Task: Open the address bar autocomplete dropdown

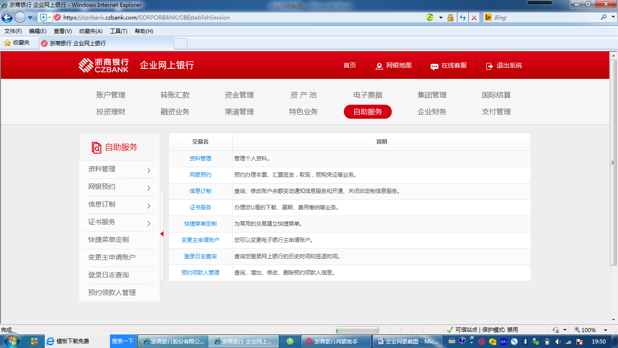Action: (x=441, y=18)
